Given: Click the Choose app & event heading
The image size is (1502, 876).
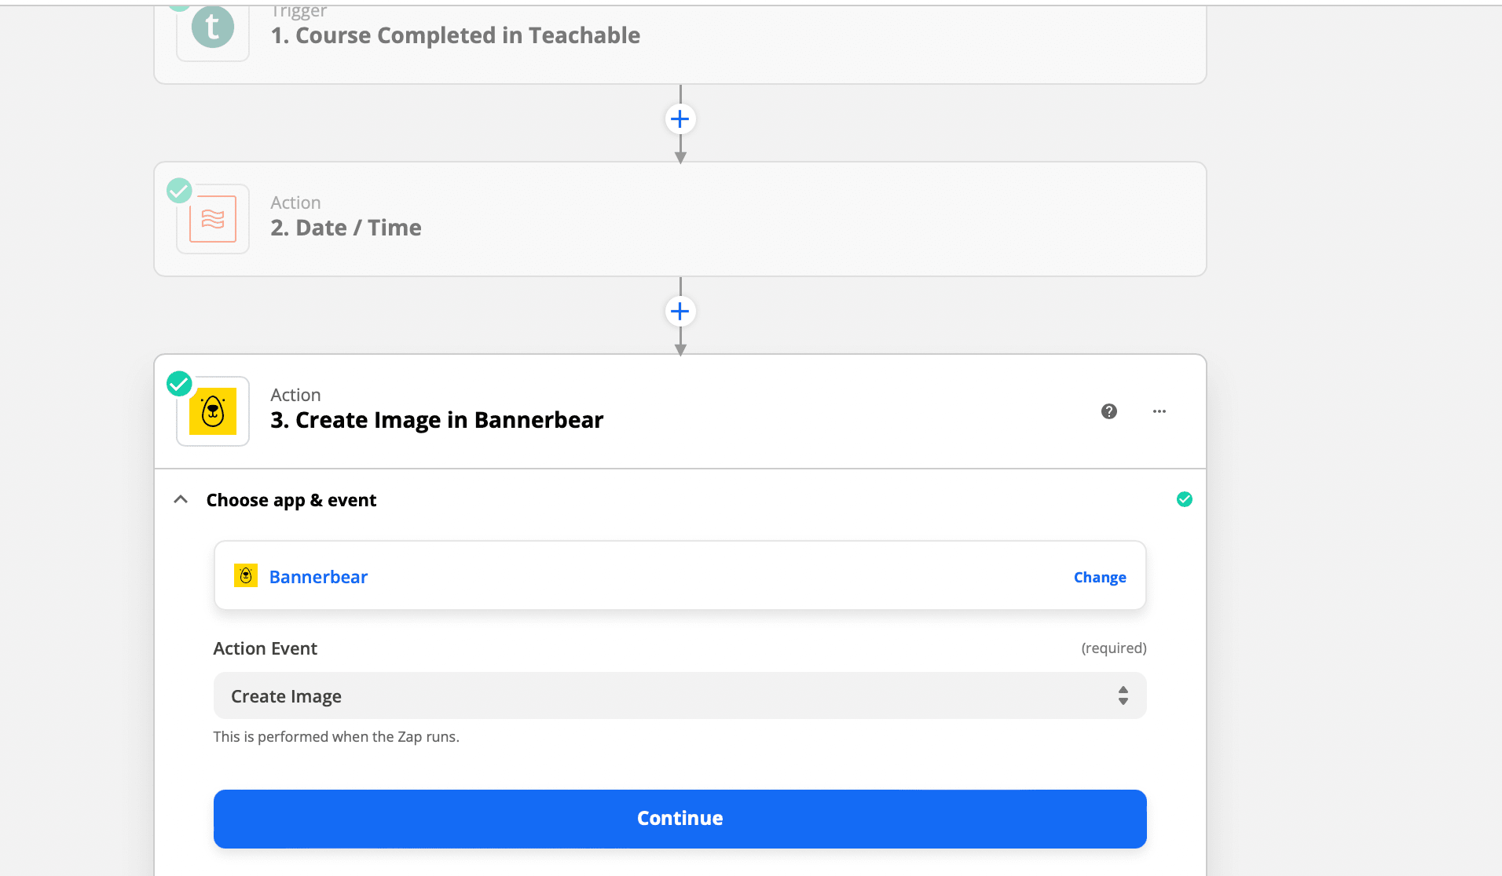Looking at the screenshot, I should (291, 500).
